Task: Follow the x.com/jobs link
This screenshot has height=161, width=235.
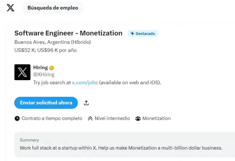Action: point(85,82)
